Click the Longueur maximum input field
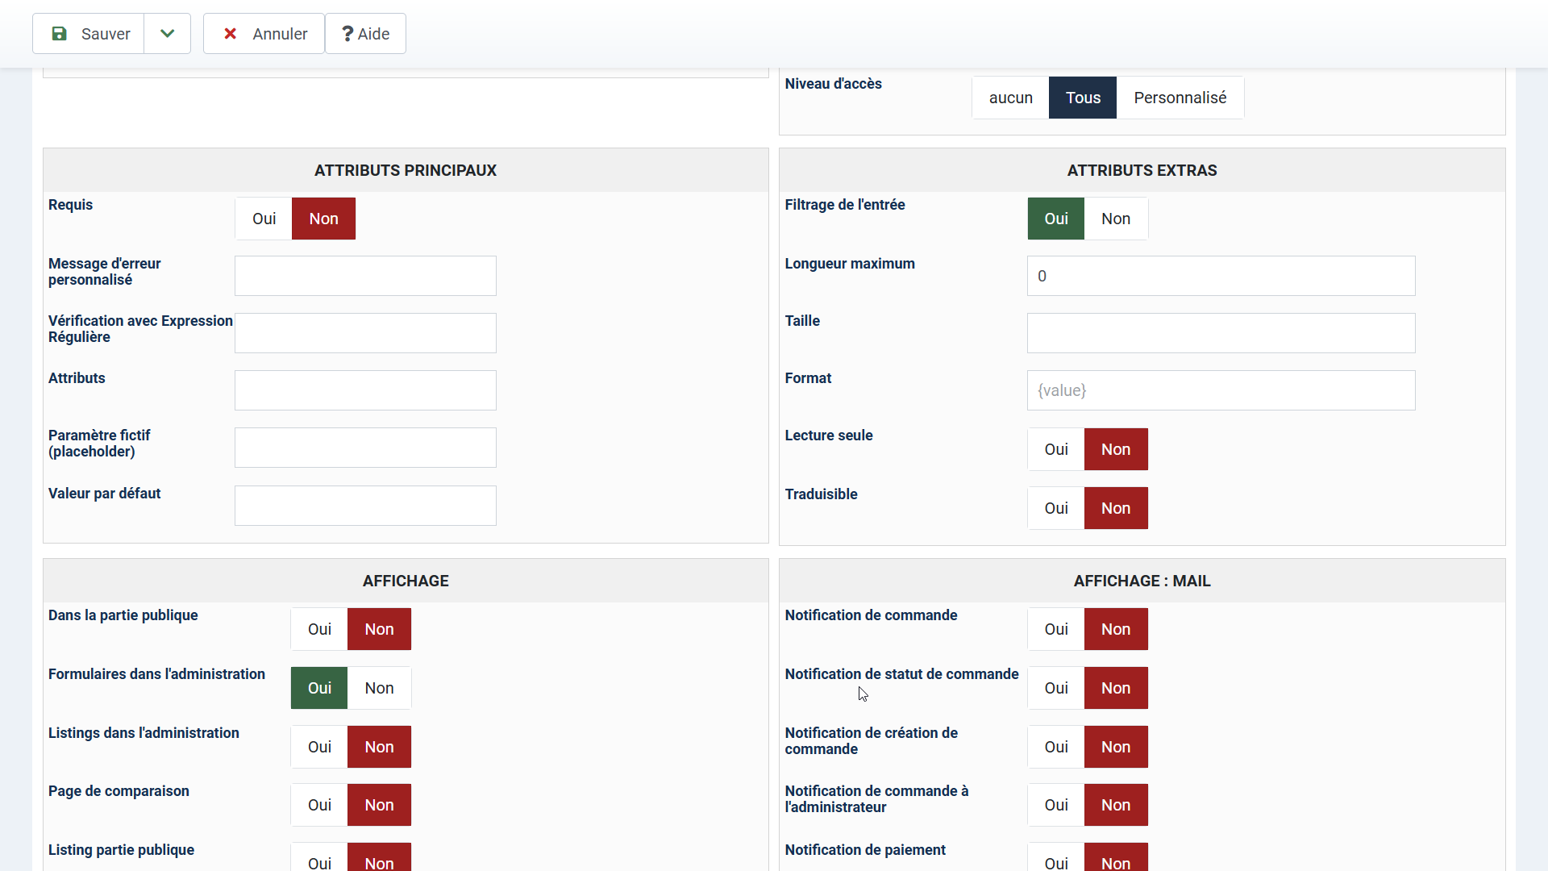This screenshot has height=871, width=1548. tap(1221, 276)
